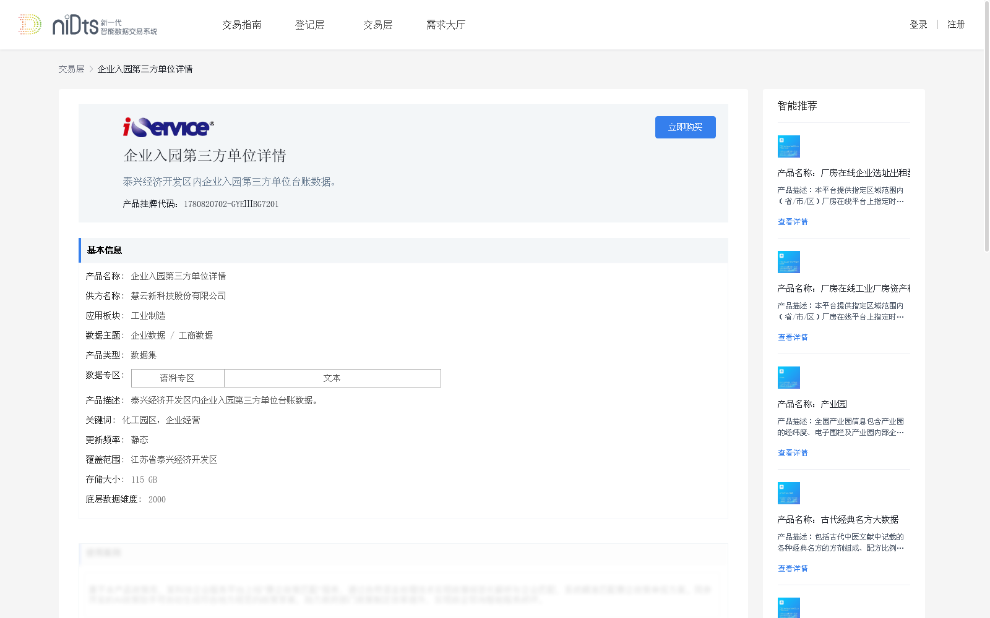Open the 交易指南 menu
This screenshot has width=990, height=618.
pyautogui.click(x=242, y=25)
